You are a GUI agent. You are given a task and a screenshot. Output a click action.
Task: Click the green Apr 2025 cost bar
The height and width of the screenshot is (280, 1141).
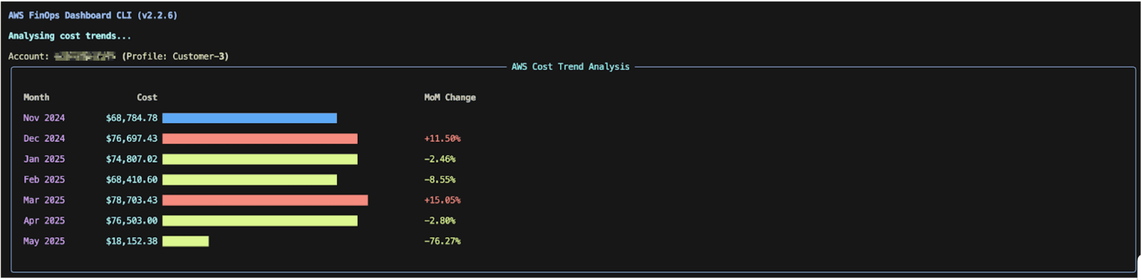[x=260, y=221]
